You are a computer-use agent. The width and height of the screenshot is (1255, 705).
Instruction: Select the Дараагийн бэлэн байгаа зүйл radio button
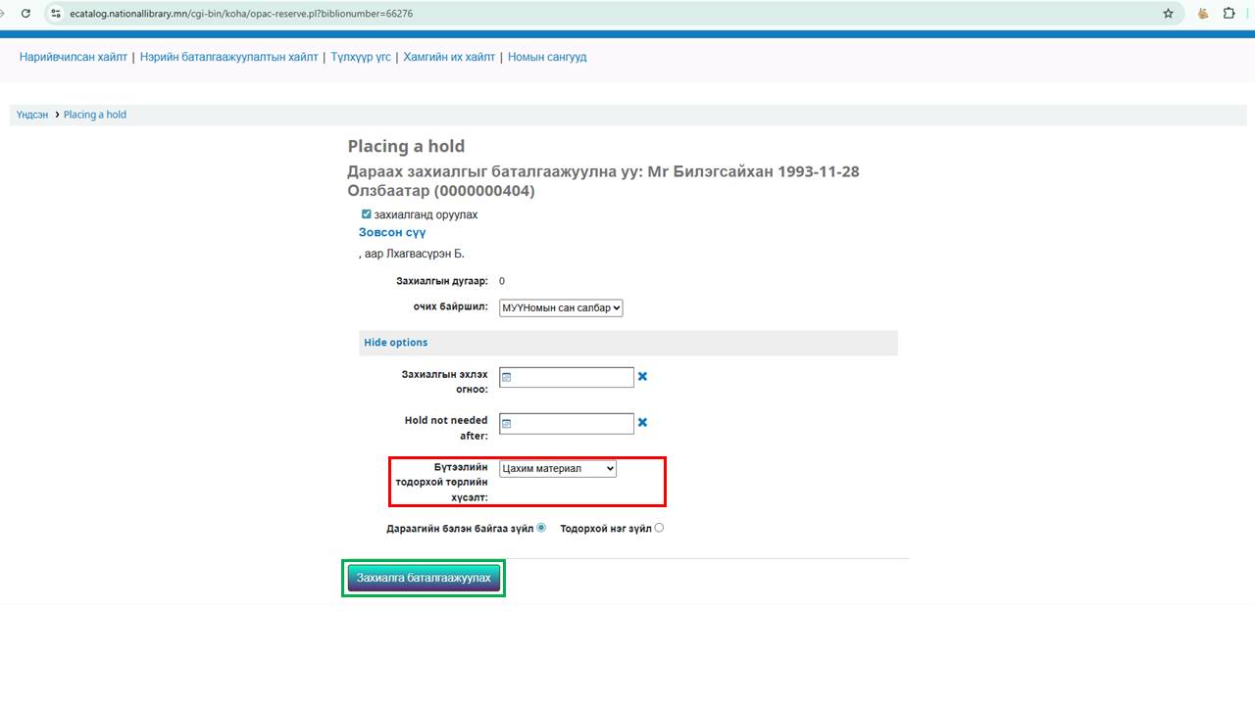541,528
